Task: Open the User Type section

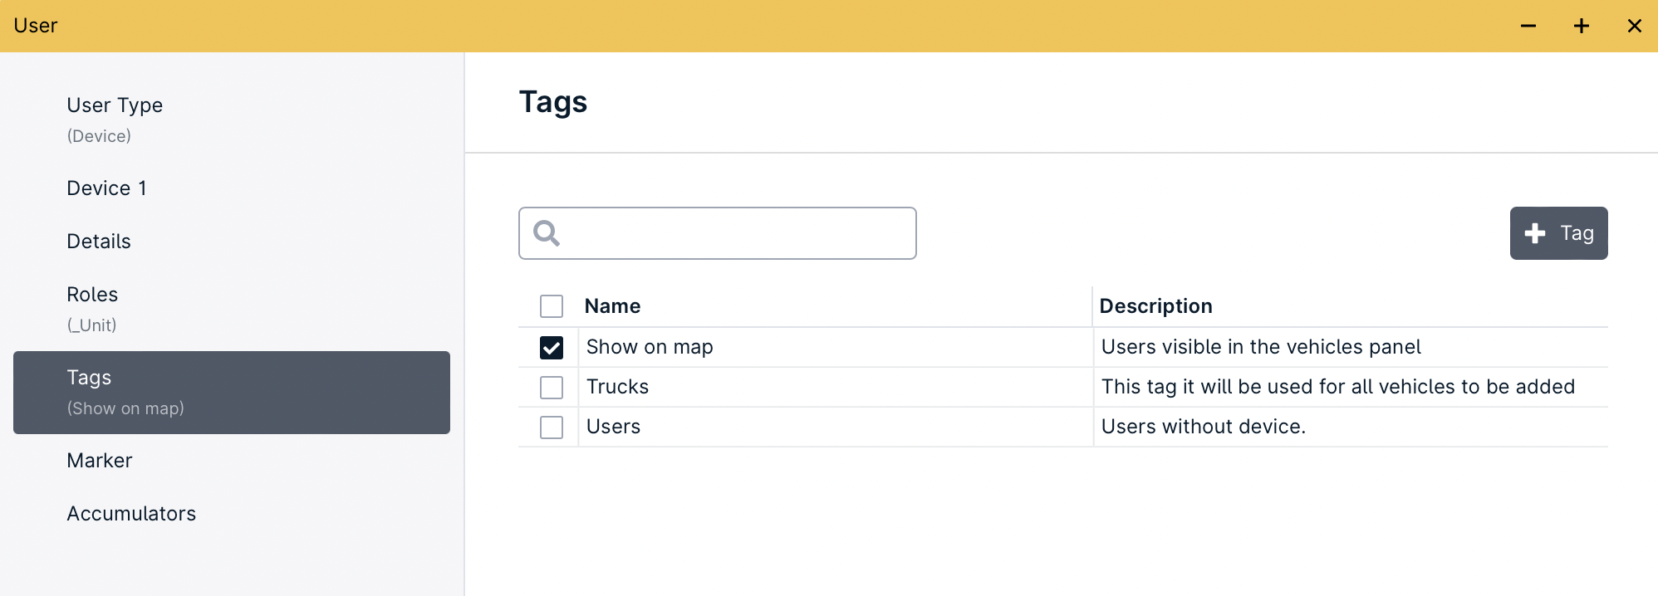Action: (x=232, y=120)
